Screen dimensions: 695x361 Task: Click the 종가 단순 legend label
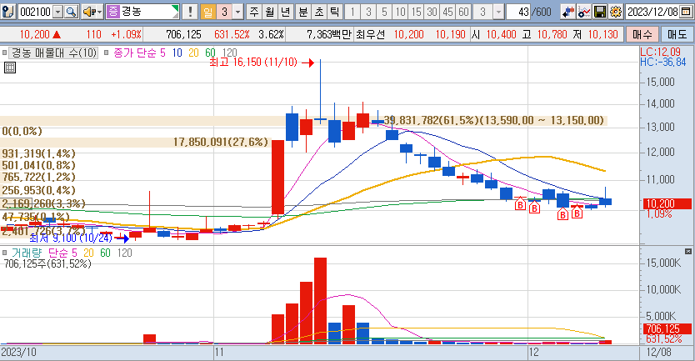pos(135,53)
